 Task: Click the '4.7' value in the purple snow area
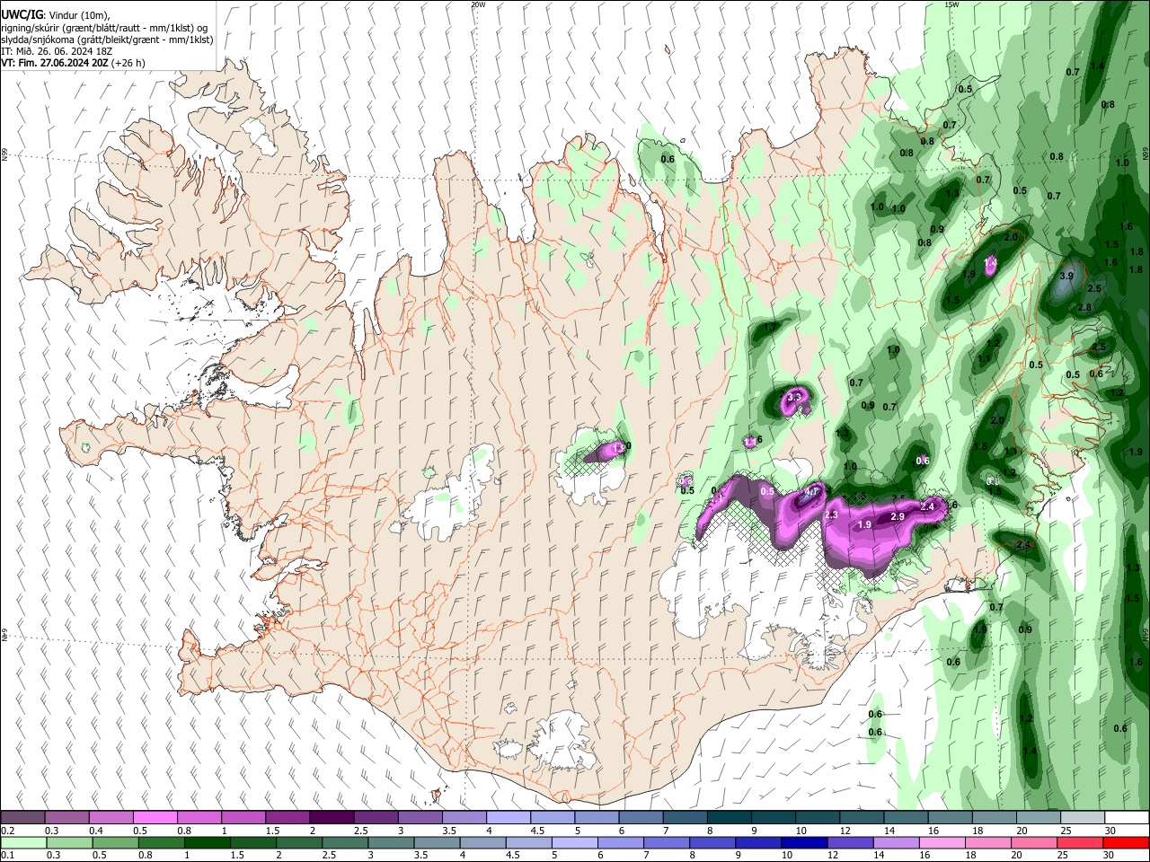812,491
